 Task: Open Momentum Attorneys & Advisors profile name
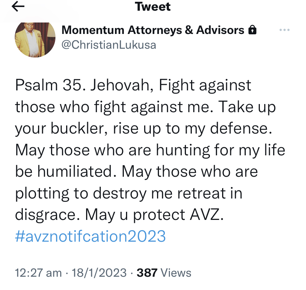click(153, 30)
